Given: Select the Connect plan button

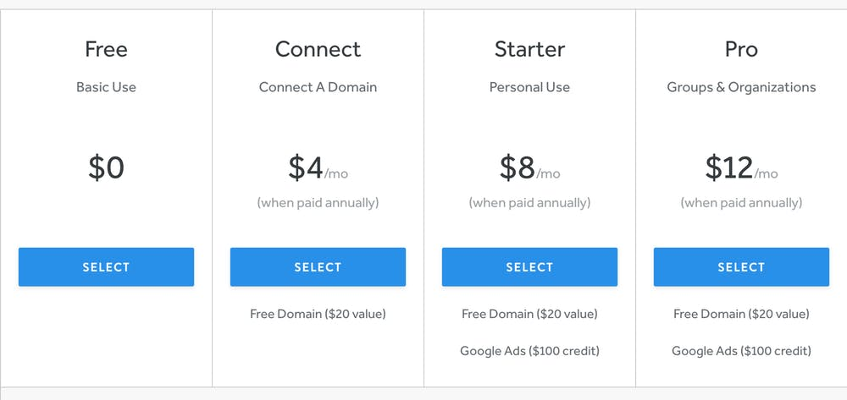Looking at the screenshot, I should pos(318,267).
